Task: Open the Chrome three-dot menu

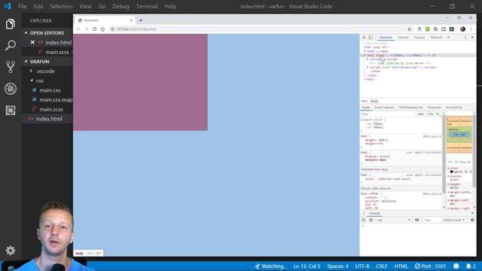Action: (x=471, y=29)
